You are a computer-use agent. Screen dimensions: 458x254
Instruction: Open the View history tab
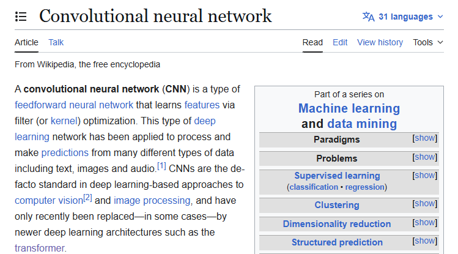pos(380,42)
